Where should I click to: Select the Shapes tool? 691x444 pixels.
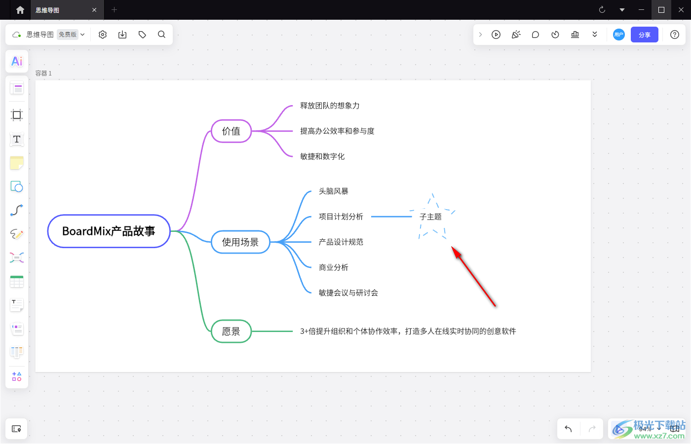17,186
